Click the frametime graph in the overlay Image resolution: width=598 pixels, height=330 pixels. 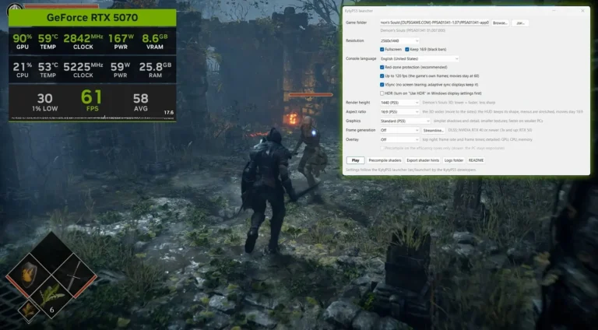coord(92,118)
